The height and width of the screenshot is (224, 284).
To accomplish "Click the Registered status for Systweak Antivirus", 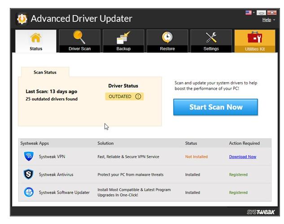I will (x=238, y=175).
